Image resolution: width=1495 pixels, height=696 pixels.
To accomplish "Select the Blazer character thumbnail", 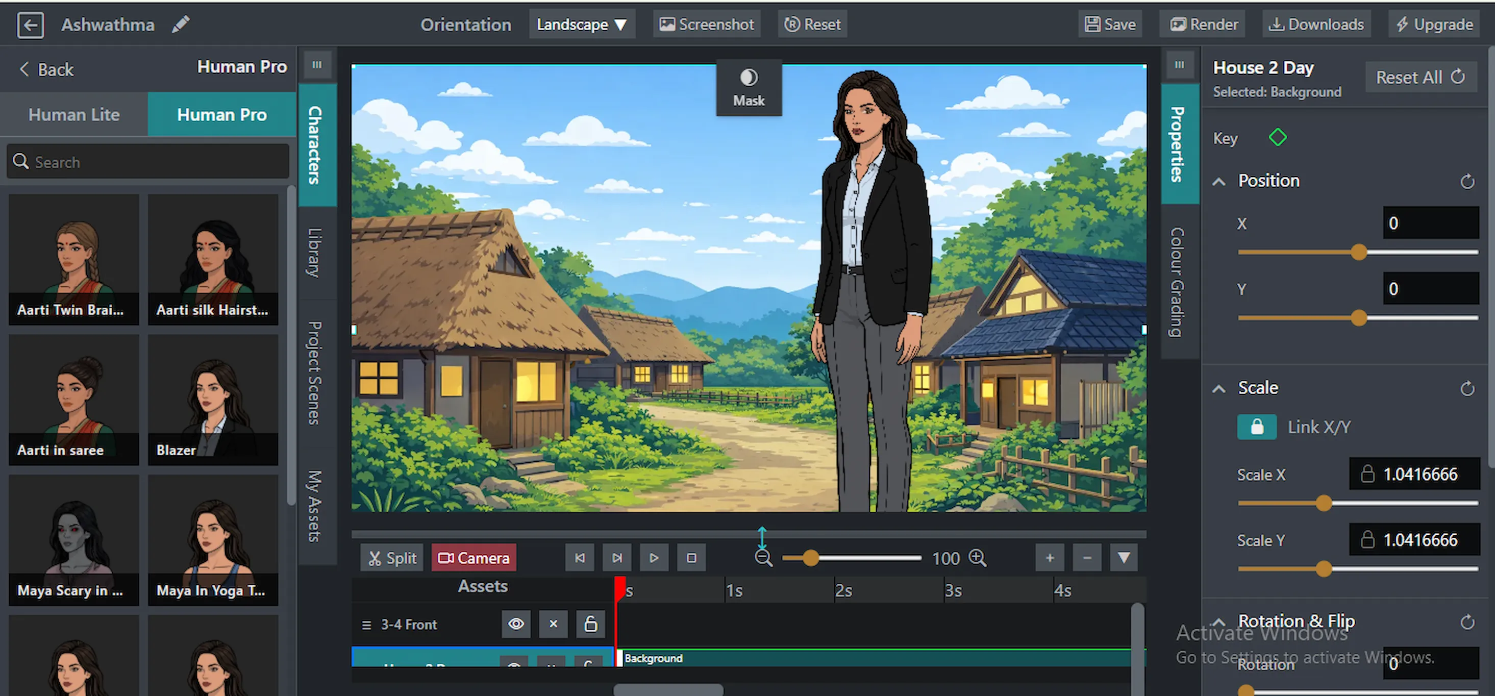I will [x=213, y=400].
